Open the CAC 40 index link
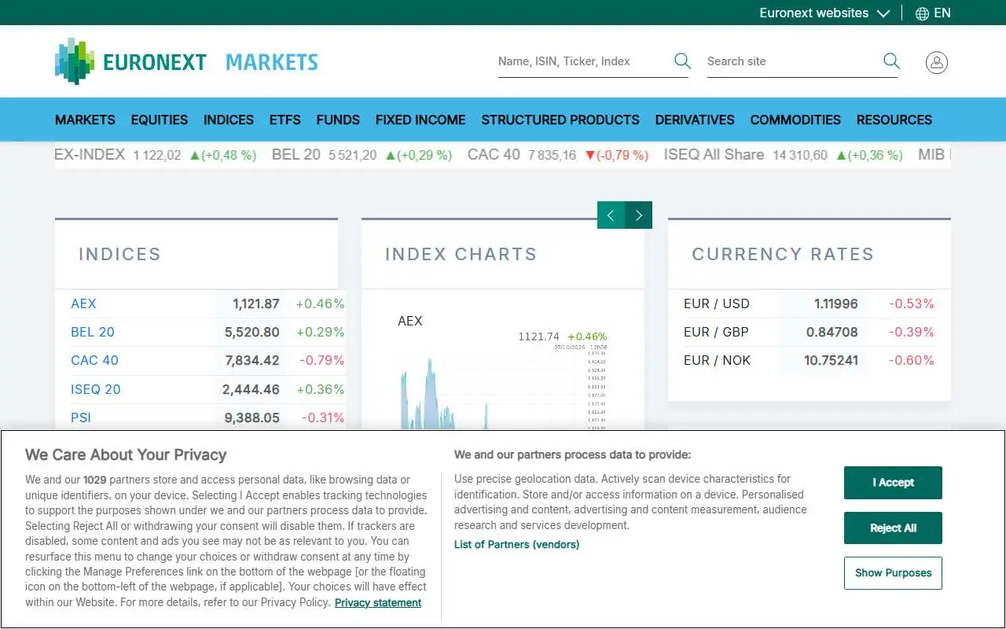 point(94,360)
